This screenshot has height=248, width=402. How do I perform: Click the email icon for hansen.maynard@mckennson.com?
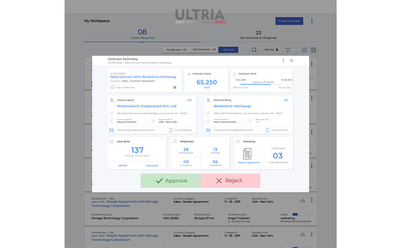click(x=112, y=130)
